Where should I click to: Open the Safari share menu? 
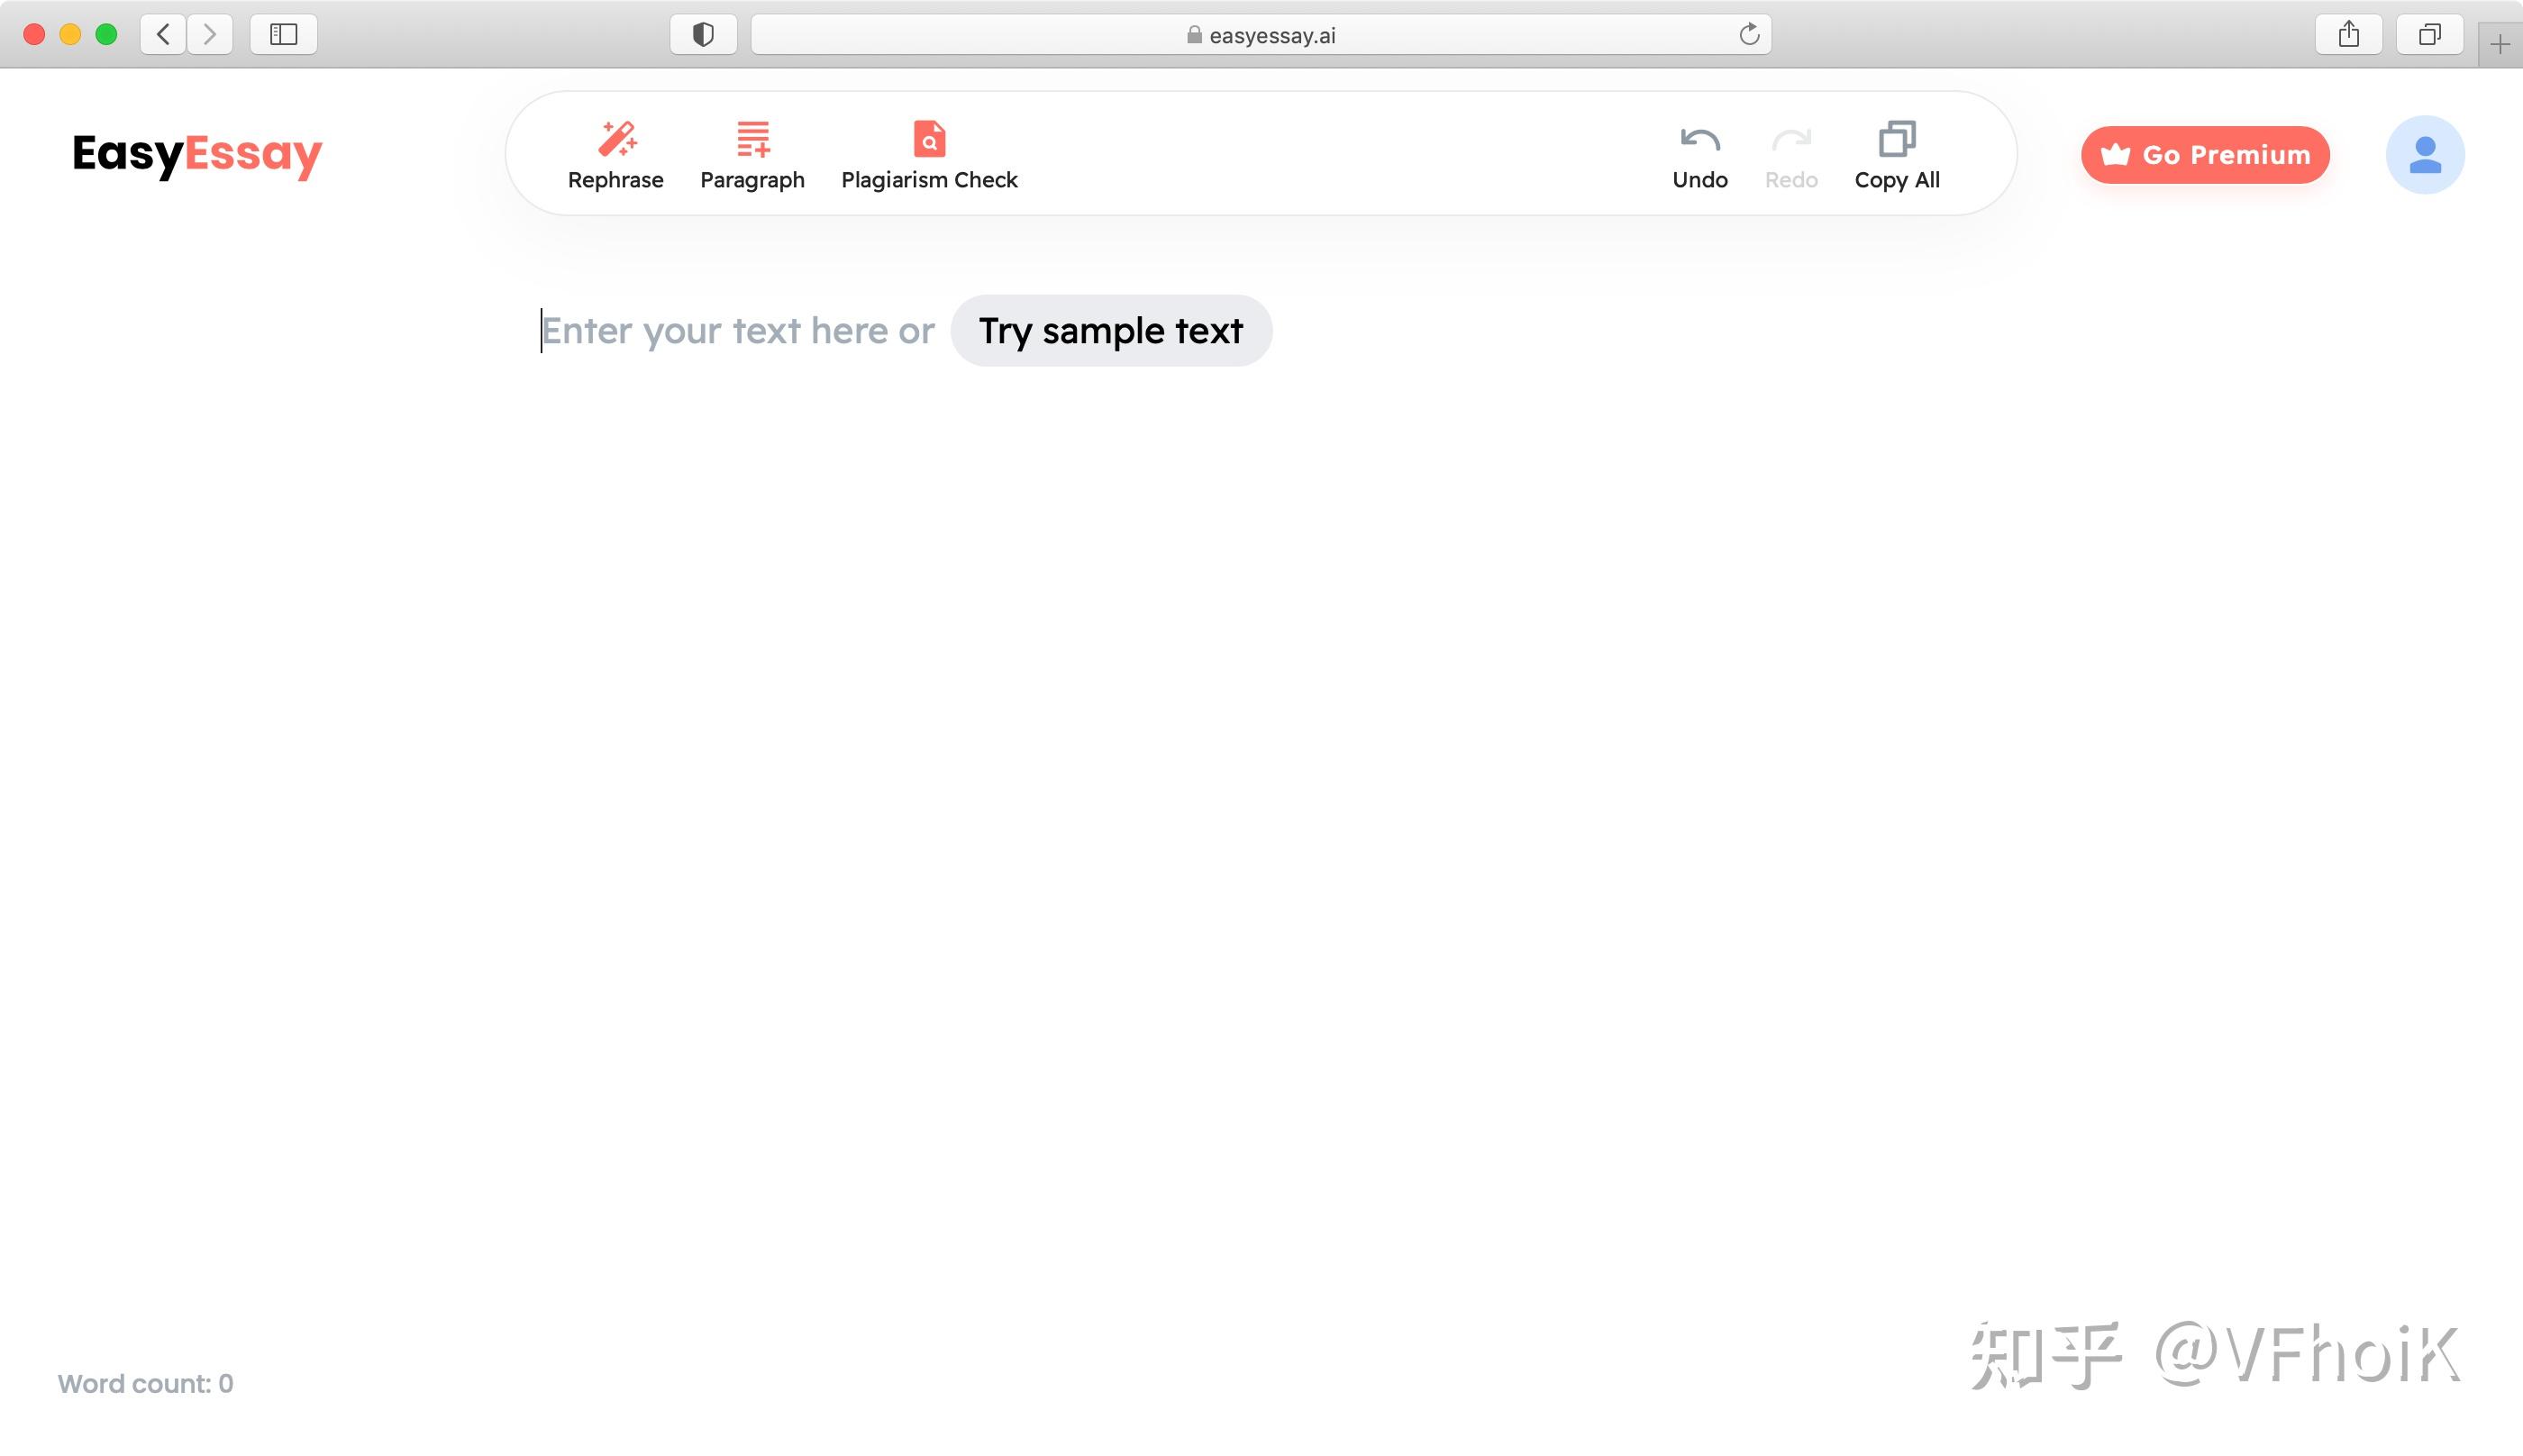[2348, 35]
